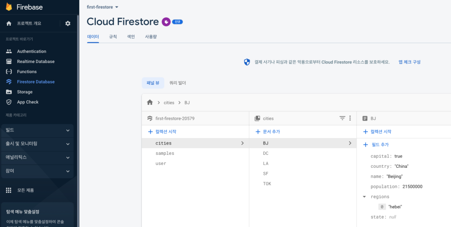This screenshot has height=227, width=451.
Task: Click cities in the breadcrumb
Action: (169, 103)
